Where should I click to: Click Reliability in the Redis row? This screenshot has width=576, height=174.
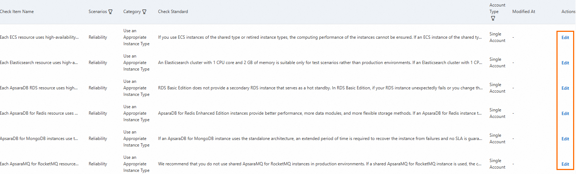point(98,113)
